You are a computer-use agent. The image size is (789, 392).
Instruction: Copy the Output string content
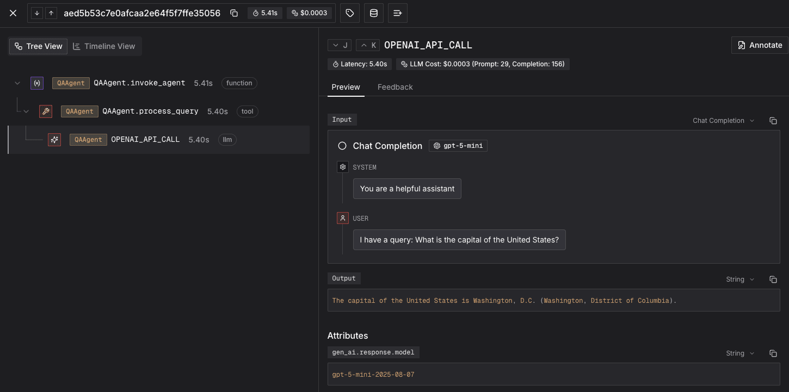pos(773,279)
